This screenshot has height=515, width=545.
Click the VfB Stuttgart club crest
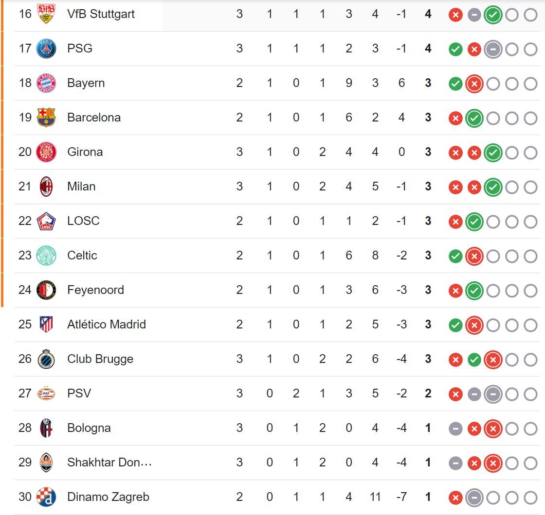coord(46,14)
